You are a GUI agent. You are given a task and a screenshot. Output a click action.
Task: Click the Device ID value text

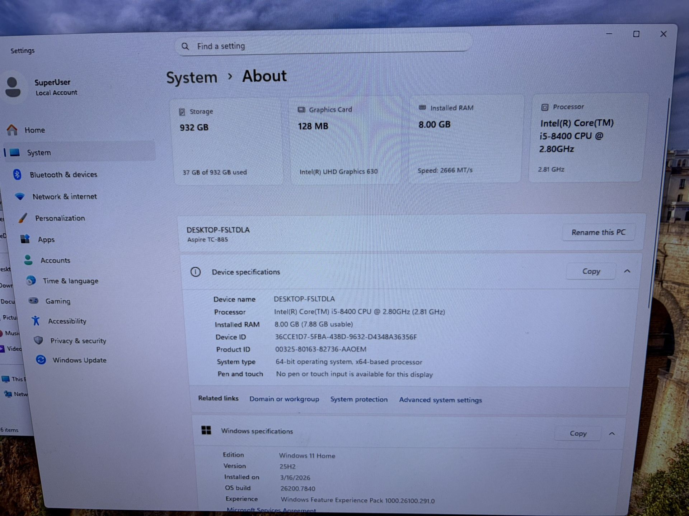[x=346, y=337]
